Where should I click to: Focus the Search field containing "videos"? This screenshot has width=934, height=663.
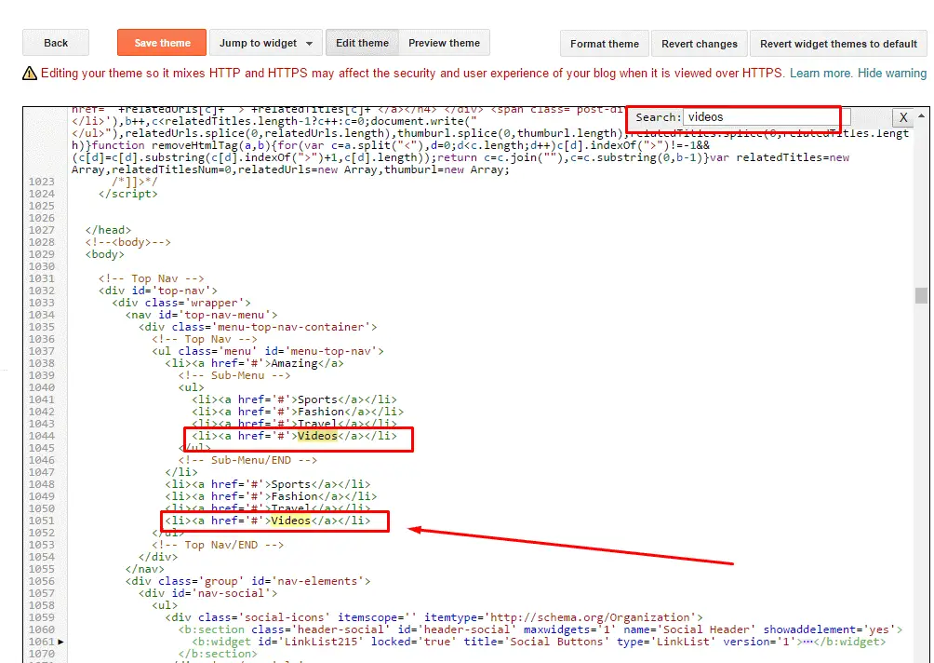point(766,117)
